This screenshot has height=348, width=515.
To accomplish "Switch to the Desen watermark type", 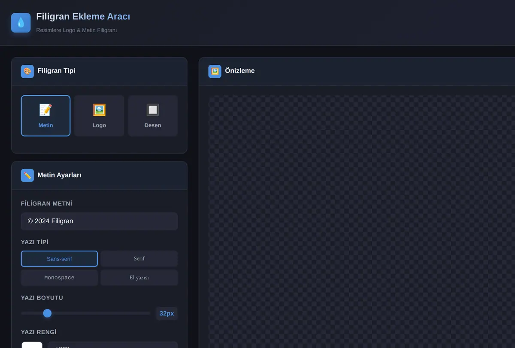I will pyautogui.click(x=153, y=116).
